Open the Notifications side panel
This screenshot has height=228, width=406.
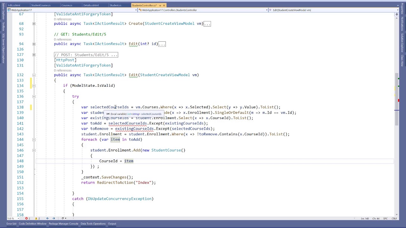point(402,24)
